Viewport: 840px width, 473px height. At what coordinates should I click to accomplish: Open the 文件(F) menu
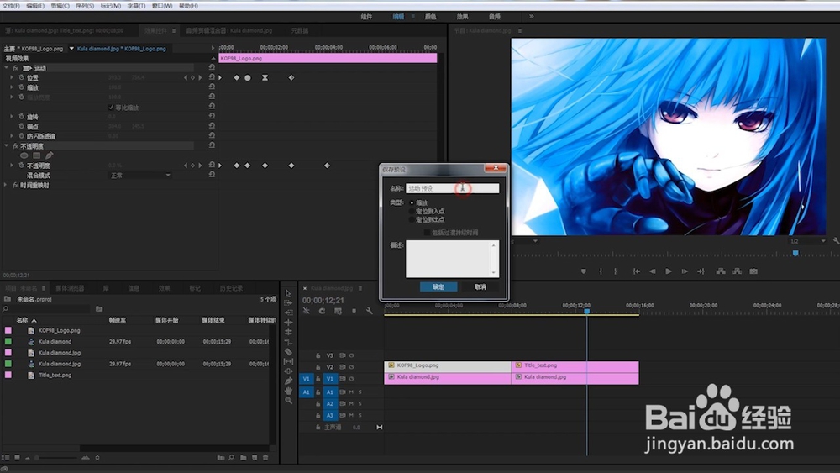click(11, 5)
